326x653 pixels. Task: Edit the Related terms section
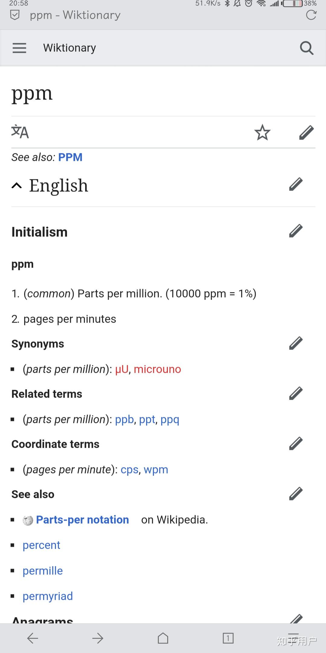tap(295, 393)
